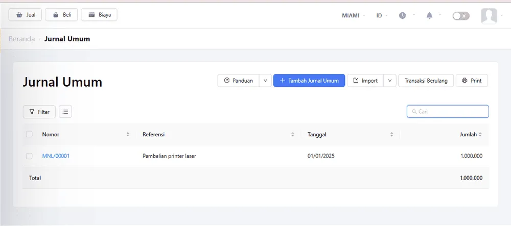Click the clock history icon in header

pos(403,15)
